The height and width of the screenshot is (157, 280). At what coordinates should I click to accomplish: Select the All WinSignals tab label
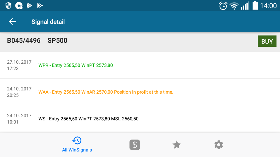pos(77,150)
